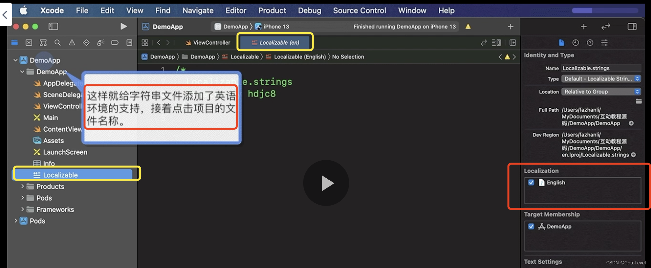This screenshot has width=651, height=268.
Task: Select the Attributes inspector sliders icon
Action: click(604, 43)
